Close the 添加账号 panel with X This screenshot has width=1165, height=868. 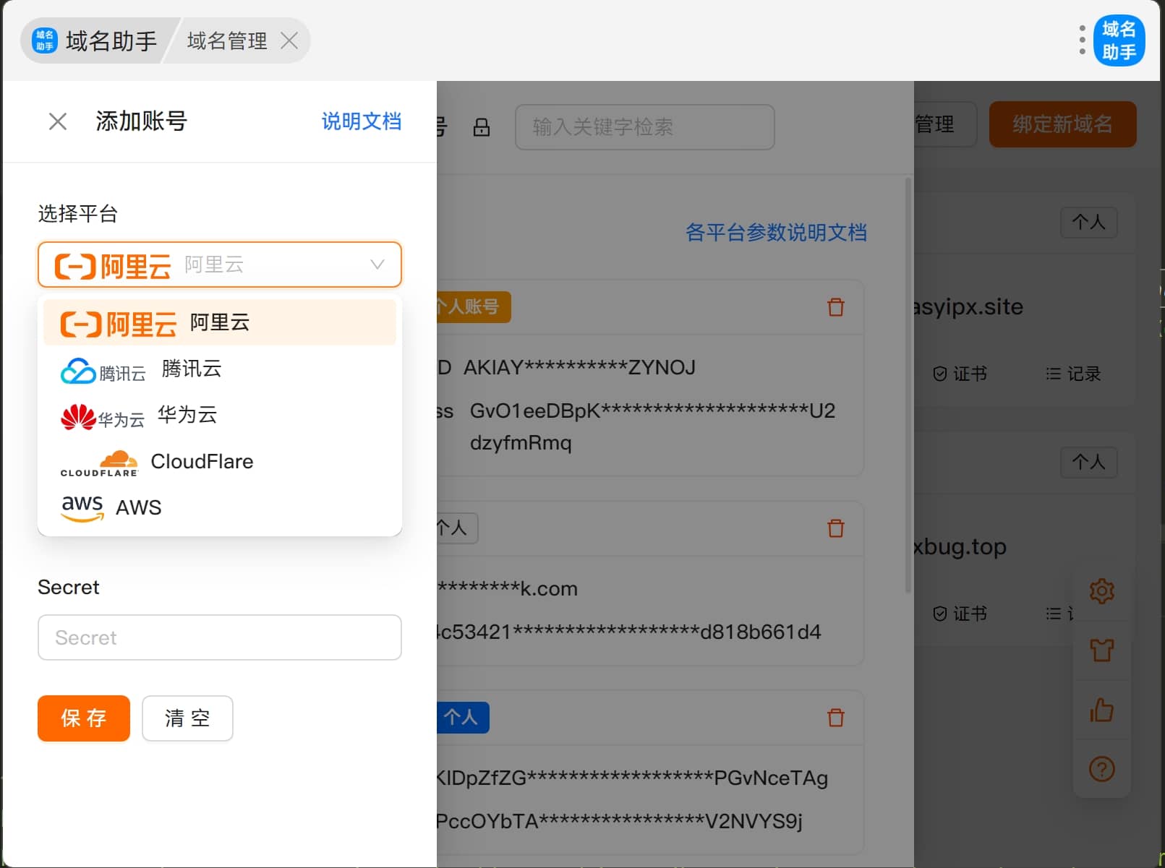coord(58,121)
